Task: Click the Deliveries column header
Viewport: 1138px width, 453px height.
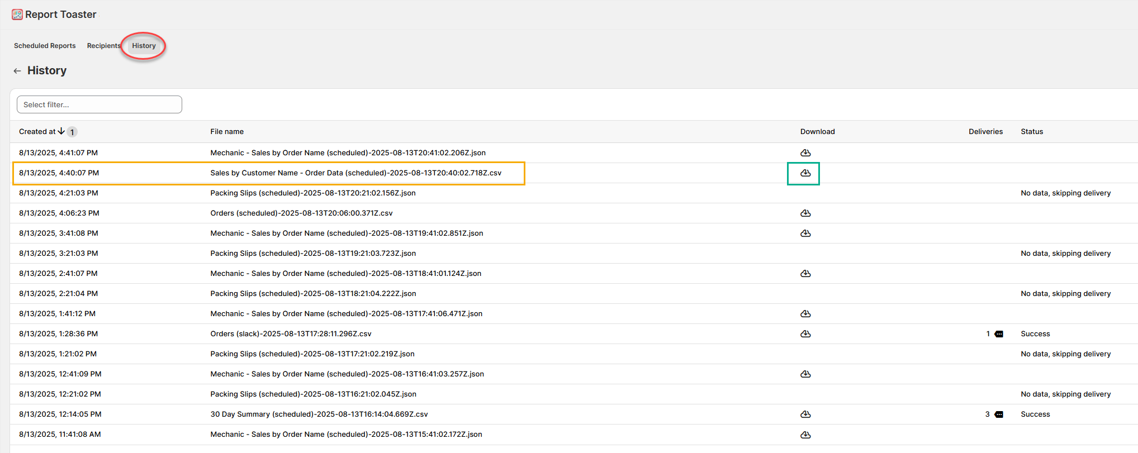Action: (985, 132)
